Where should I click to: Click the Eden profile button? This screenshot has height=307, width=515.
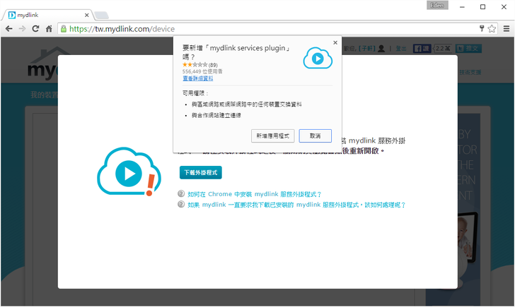(437, 5)
